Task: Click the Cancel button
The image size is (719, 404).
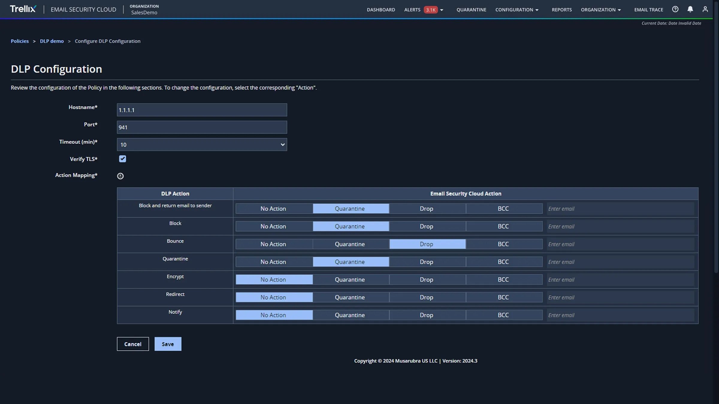Action: [133, 344]
